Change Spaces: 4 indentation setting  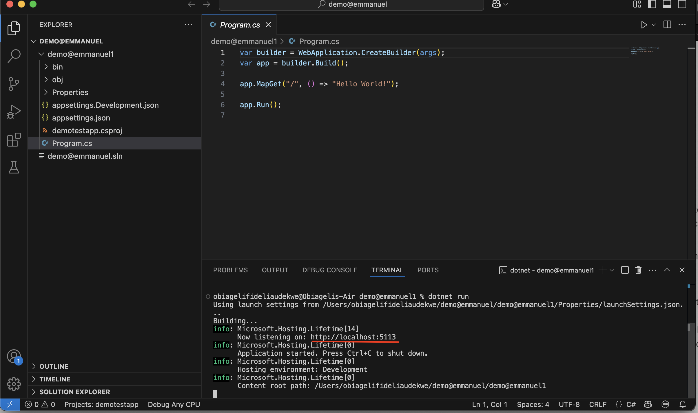click(x=533, y=404)
